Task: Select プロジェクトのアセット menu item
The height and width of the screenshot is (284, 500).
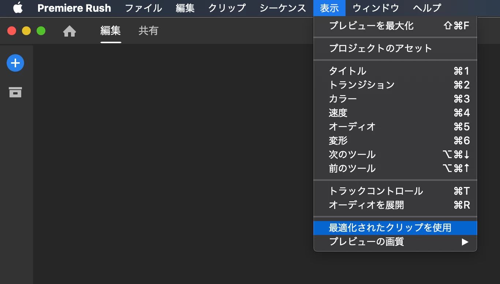Action: coord(395,48)
